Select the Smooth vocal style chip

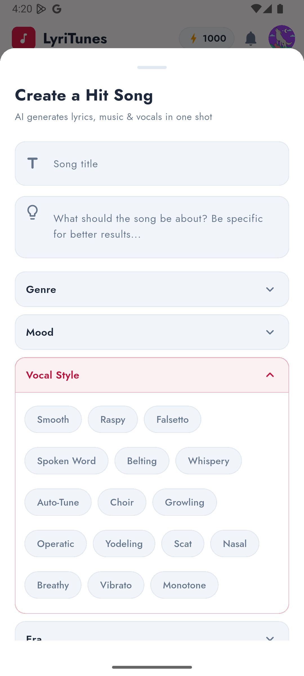click(53, 419)
